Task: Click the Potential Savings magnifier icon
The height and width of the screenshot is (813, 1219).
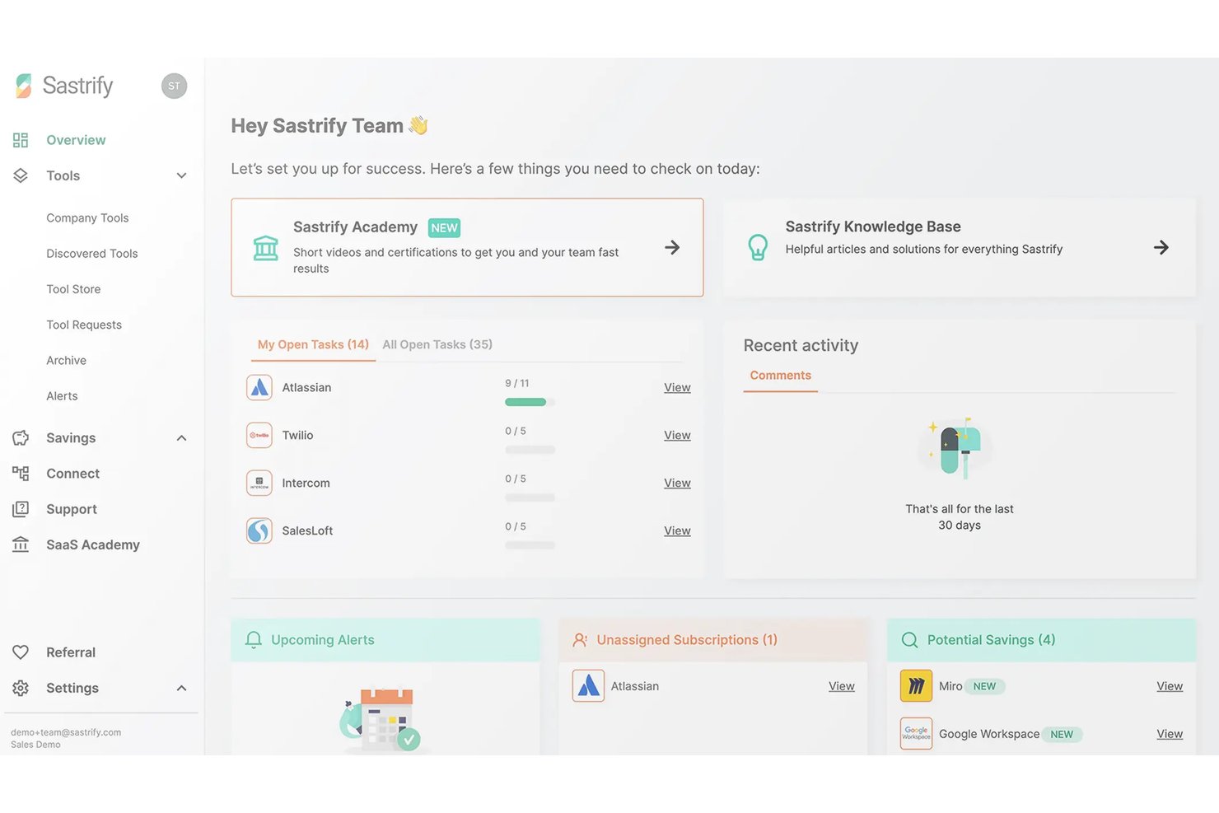Action: point(909,640)
